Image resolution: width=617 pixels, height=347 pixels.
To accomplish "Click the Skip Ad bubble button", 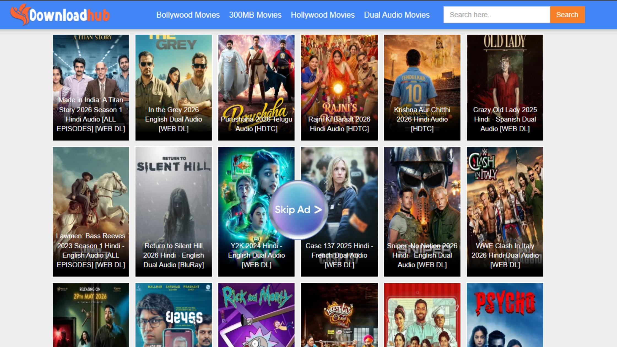I will [x=298, y=210].
